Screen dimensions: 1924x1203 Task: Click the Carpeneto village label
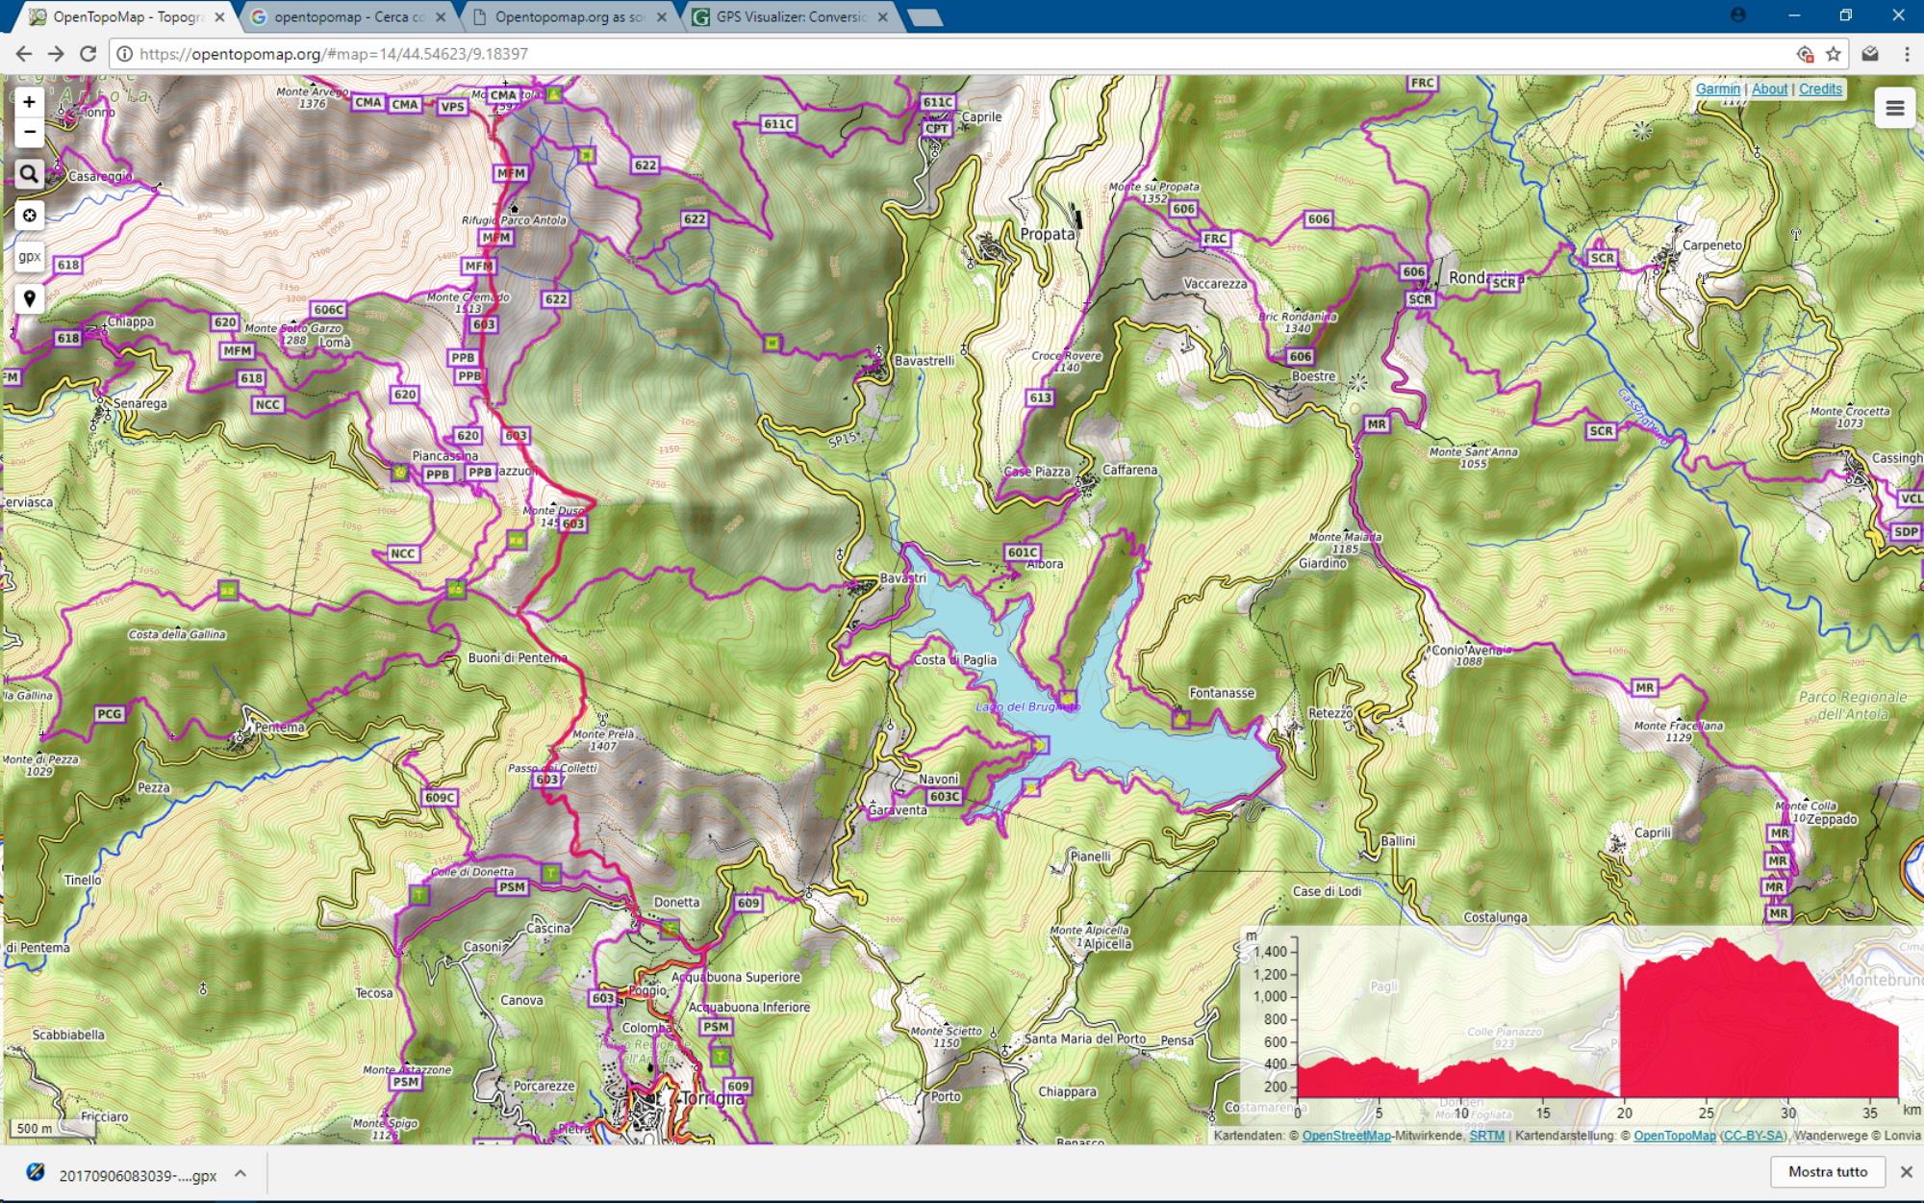[x=1711, y=244]
